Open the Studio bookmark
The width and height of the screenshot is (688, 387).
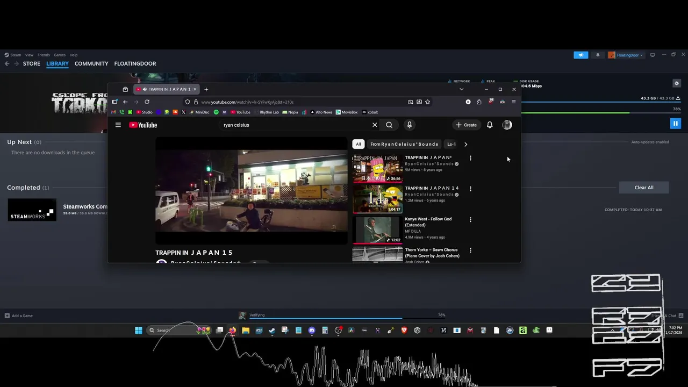144,112
